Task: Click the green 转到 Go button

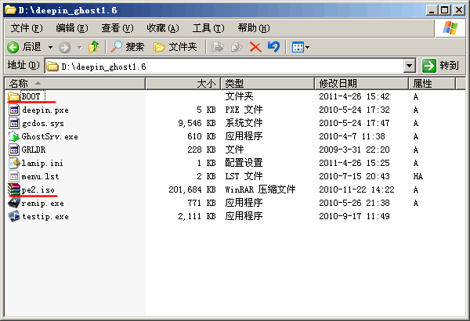Action: [x=440, y=66]
